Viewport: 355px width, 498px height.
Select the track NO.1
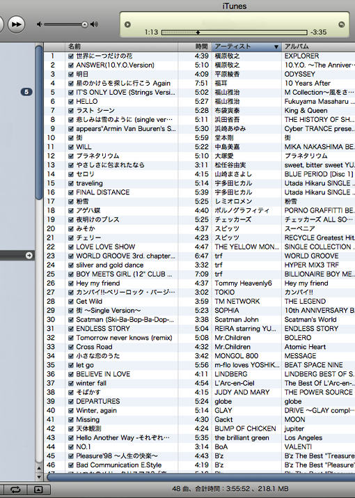[x=84, y=447]
